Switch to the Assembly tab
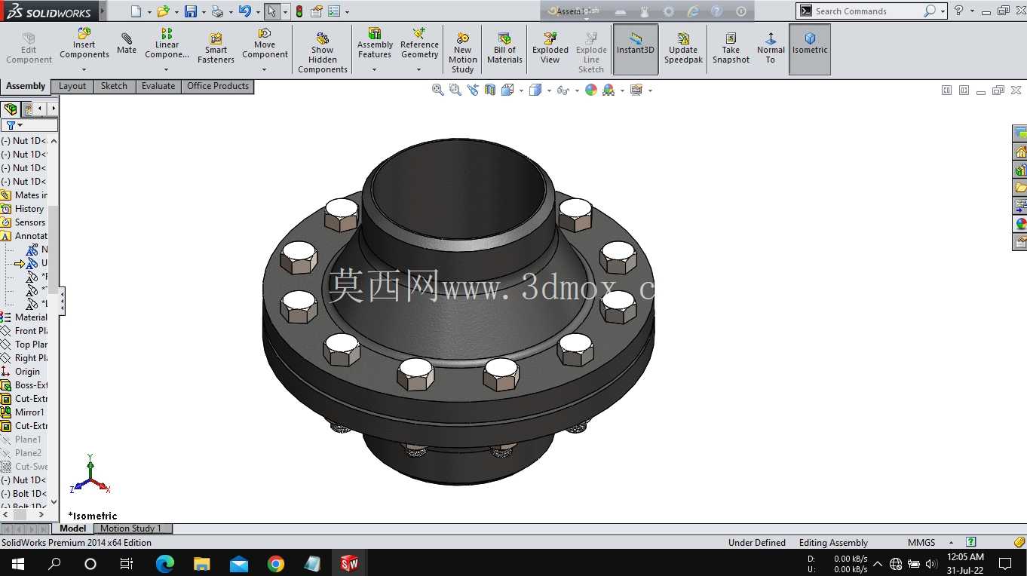Image resolution: width=1027 pixels, height=576 pixels. tap(26, 86)
